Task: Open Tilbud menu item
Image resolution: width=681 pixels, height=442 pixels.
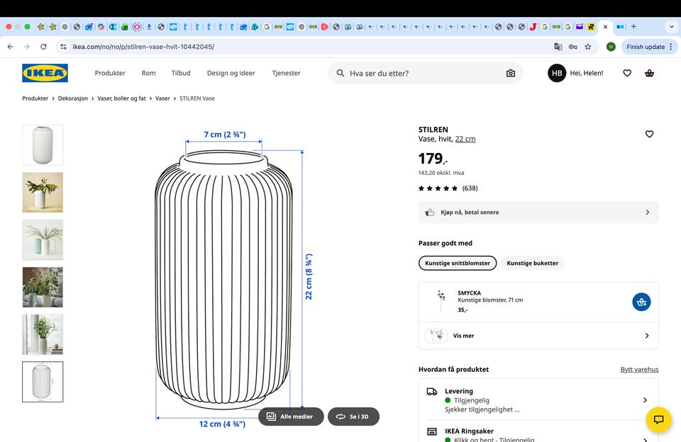Action: (x=181, y=73)
